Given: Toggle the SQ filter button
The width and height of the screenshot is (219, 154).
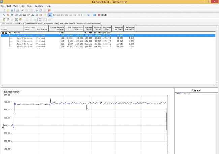Looking at the screenshot, I should (71, 15).
